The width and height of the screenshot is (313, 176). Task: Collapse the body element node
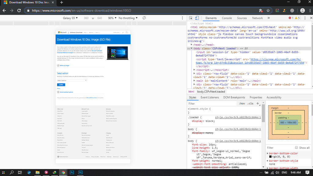coord(191,48)
